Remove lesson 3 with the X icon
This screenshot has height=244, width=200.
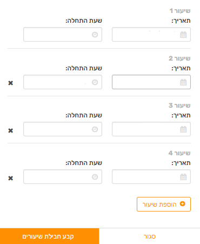[x=11, y=130]
